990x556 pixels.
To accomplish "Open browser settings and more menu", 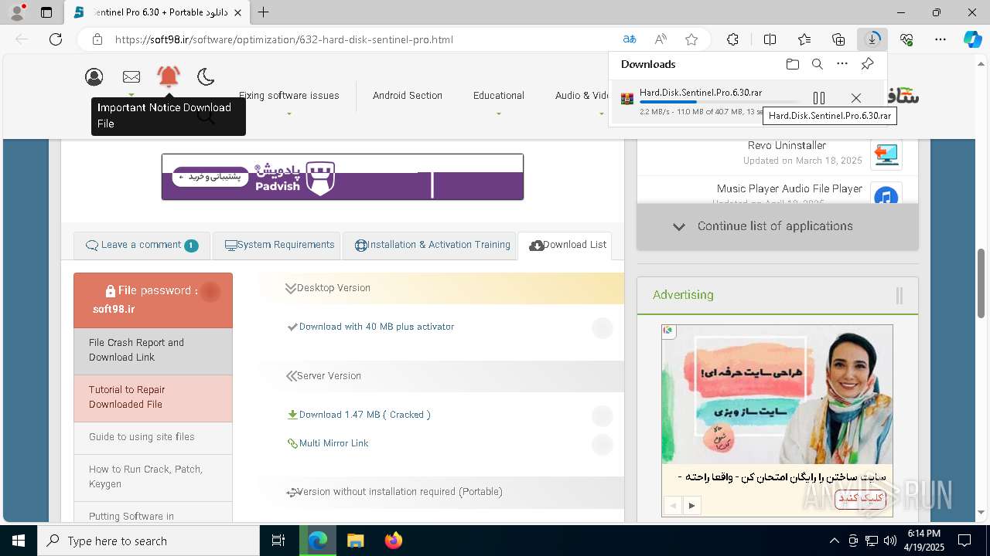I will (x=940, y=39).
